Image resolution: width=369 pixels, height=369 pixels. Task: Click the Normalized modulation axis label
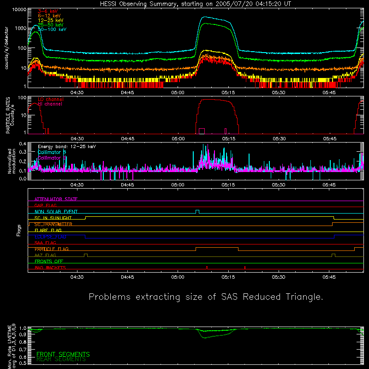point(12,161)
